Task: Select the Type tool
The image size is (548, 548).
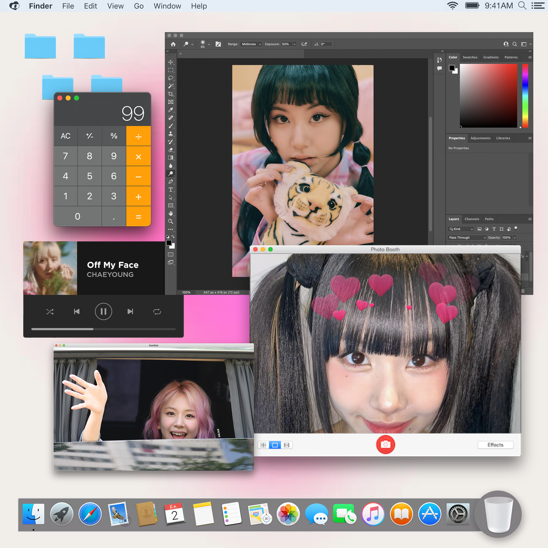Action: click(x=170, y=189)
